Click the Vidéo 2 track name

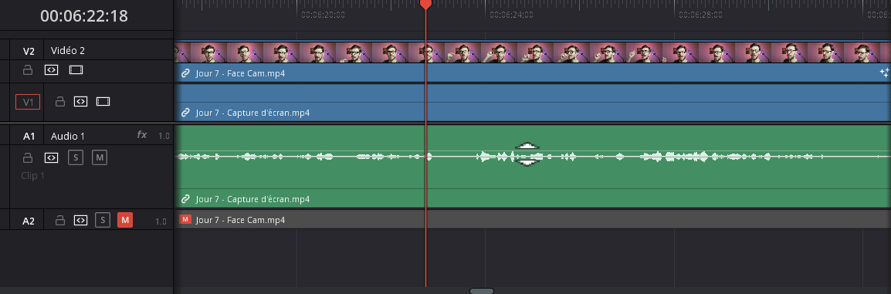(x=68, y=50)
